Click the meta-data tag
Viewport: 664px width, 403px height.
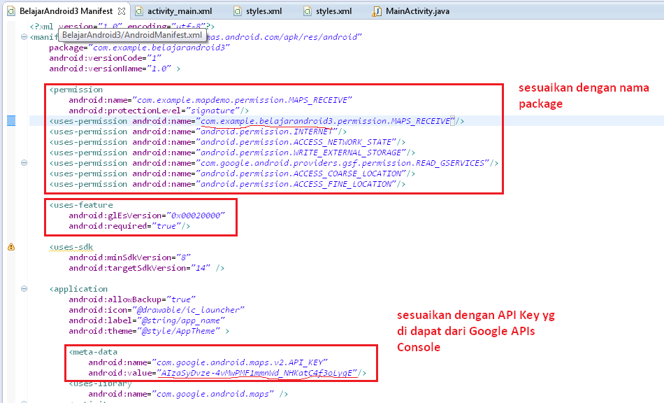point(93,352)
